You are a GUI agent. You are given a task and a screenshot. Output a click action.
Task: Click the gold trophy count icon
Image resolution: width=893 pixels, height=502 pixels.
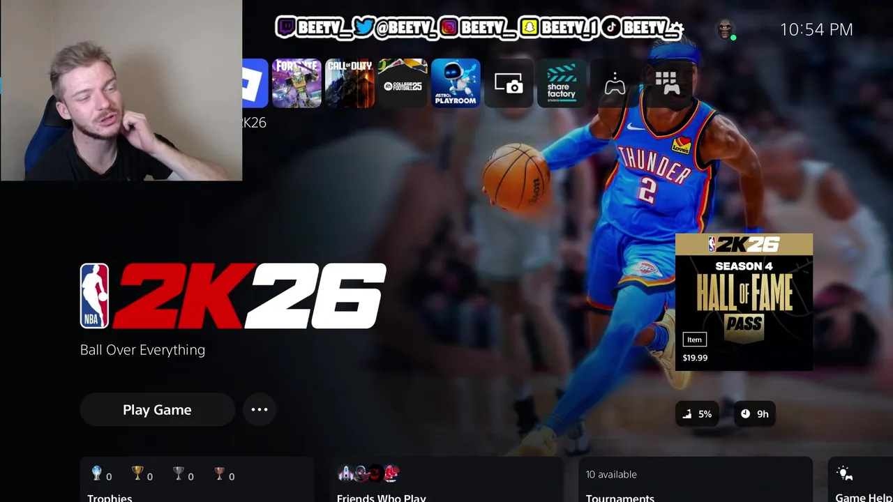[137, 474]
